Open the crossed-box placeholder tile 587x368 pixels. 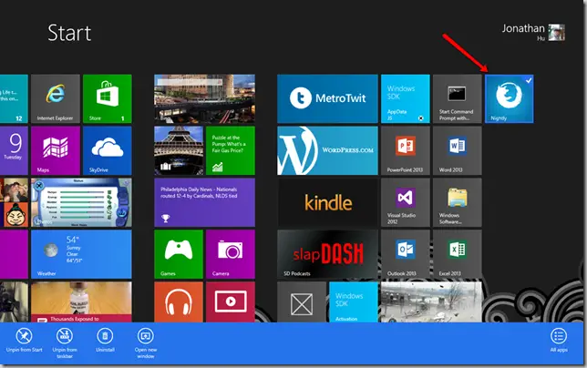302,302
